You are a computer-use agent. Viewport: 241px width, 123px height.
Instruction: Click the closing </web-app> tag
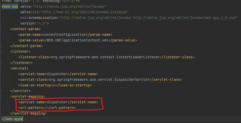12,119
